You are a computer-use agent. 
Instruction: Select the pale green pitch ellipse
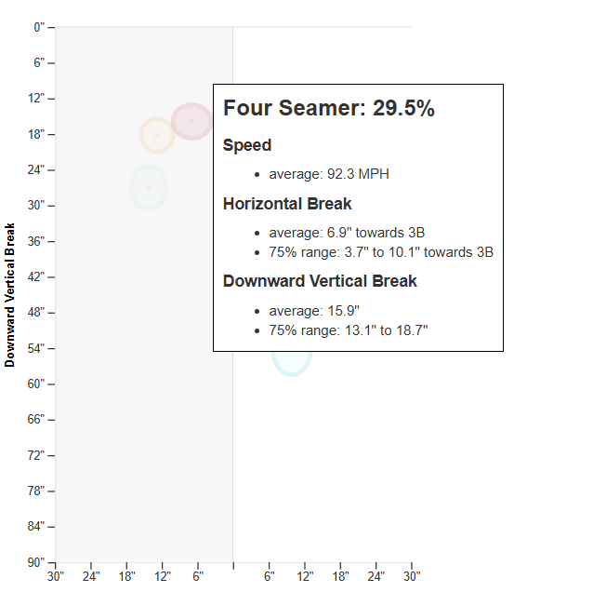click(148, 187)
